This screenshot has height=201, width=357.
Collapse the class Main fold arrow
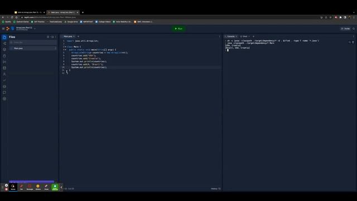pos(66,47)
